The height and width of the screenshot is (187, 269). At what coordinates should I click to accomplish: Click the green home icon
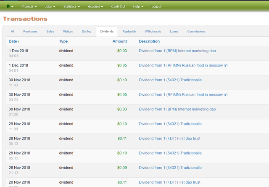8,7
